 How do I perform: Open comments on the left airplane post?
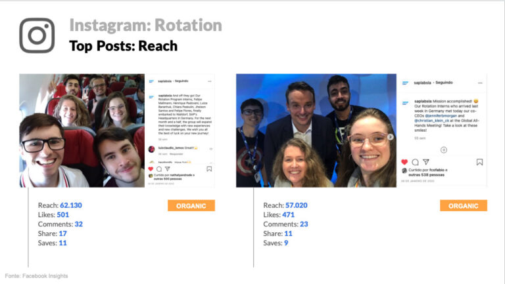[159, 169]
